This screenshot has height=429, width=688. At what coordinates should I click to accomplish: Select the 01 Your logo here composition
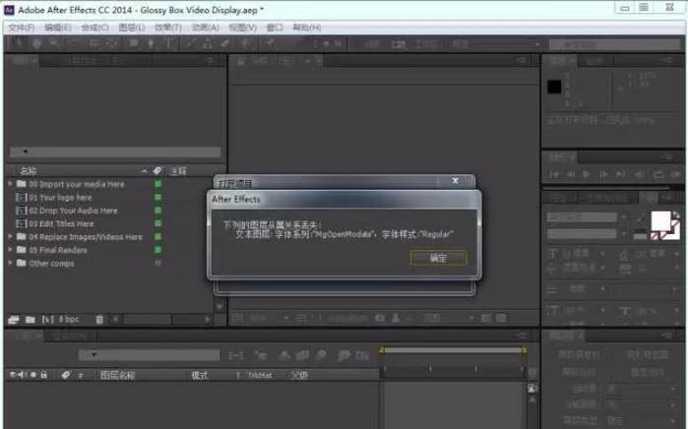point(61,198)
